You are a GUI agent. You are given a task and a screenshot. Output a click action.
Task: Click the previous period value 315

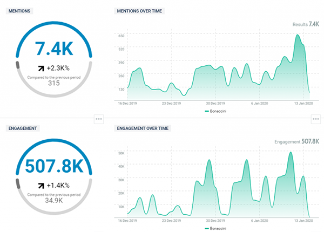[53, 83]
